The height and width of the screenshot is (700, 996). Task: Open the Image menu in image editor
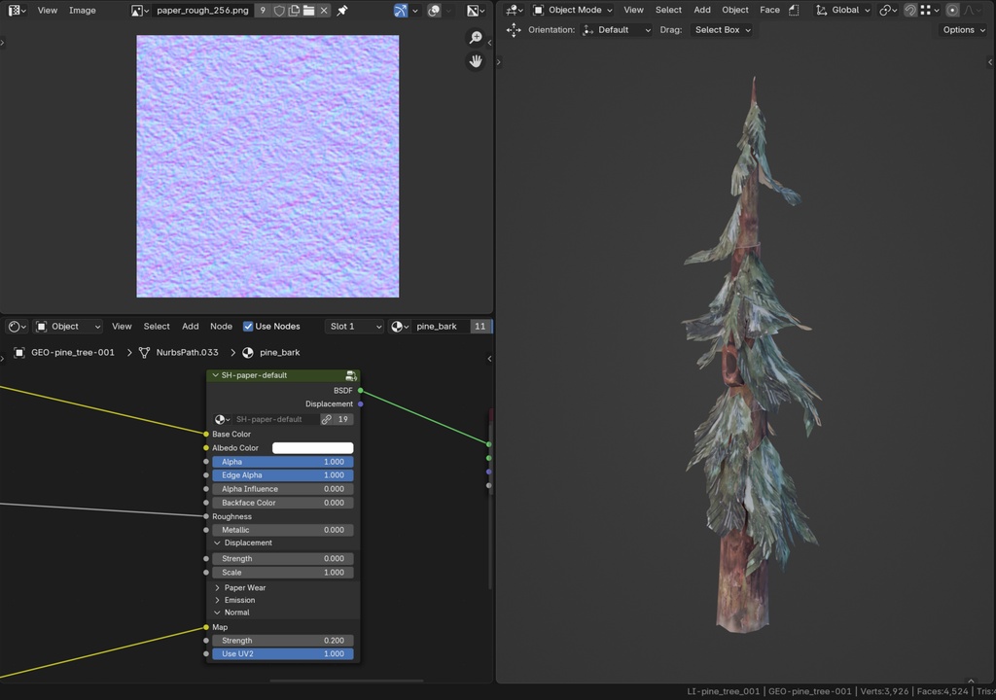pos(83,11)
